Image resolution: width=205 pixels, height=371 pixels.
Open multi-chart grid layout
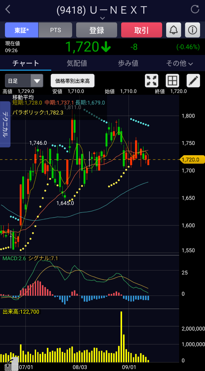[172, 81]
